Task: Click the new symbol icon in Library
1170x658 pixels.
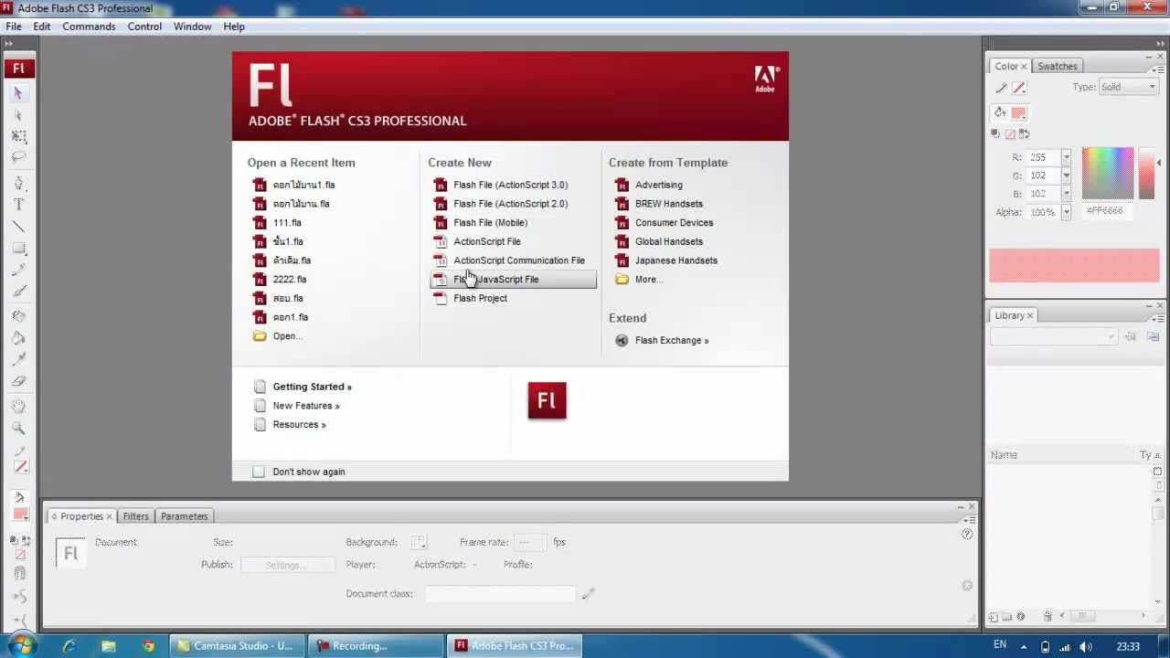Action: 994,617
